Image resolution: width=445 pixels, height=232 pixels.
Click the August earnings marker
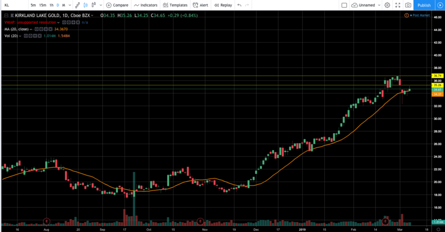pos(46,221)
